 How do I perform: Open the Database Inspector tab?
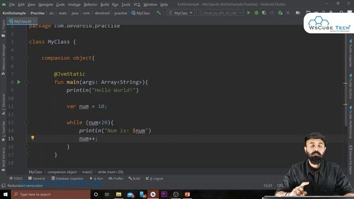point(67,179)
